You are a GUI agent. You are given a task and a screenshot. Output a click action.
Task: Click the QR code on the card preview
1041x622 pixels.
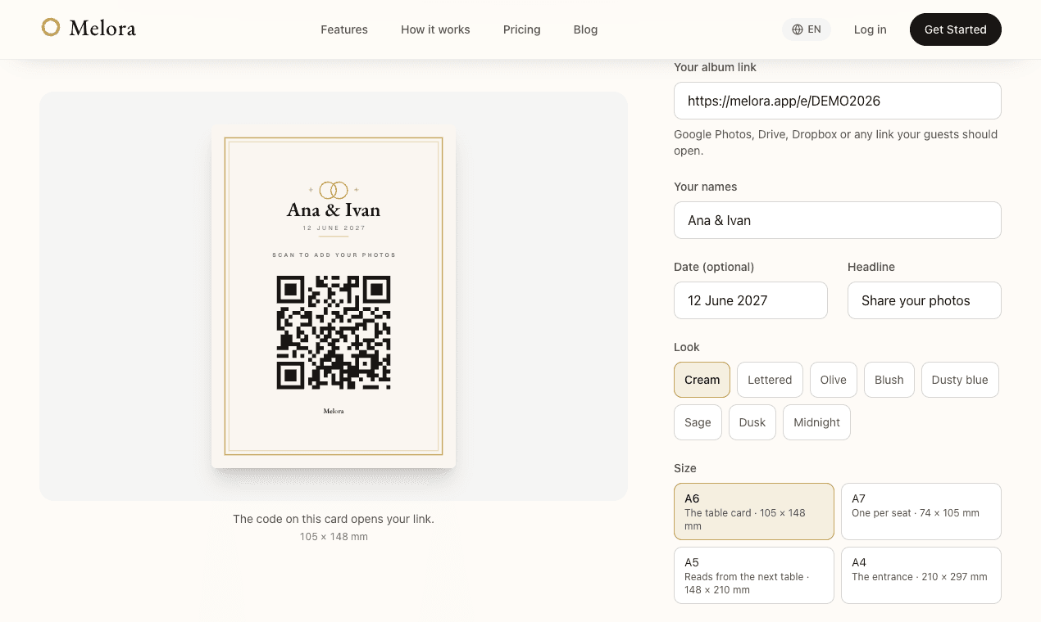click(334, 332)
